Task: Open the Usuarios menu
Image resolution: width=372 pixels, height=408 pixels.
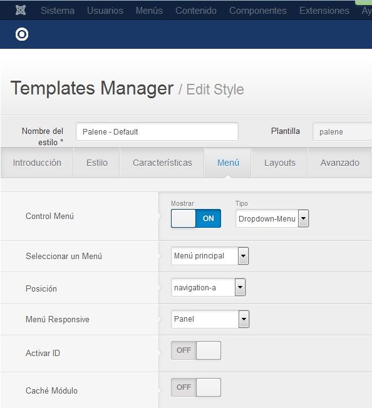Action: click(105, 11)
